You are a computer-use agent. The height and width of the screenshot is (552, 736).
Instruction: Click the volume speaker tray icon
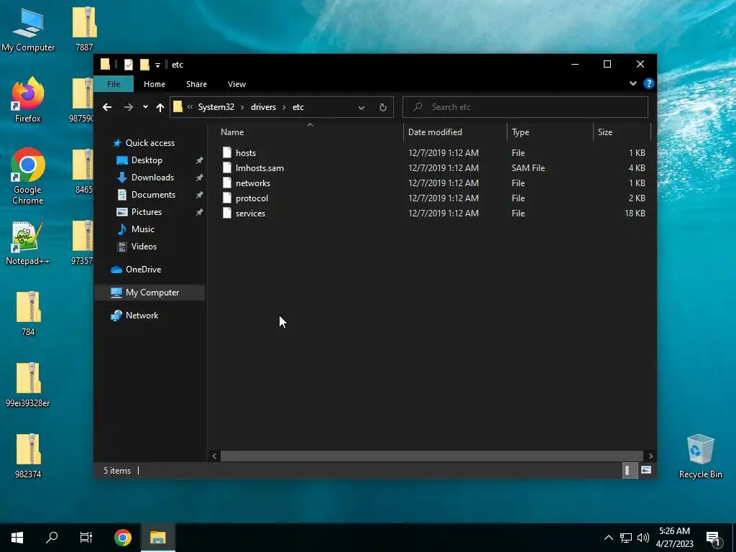pyautogui.click(x=643, y=538)
